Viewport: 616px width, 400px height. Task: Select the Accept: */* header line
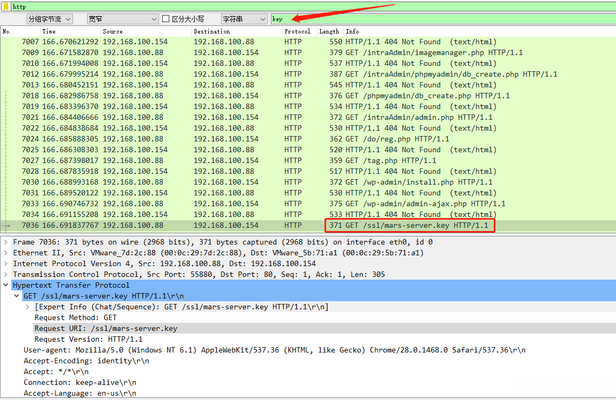(x=56, y=371)
